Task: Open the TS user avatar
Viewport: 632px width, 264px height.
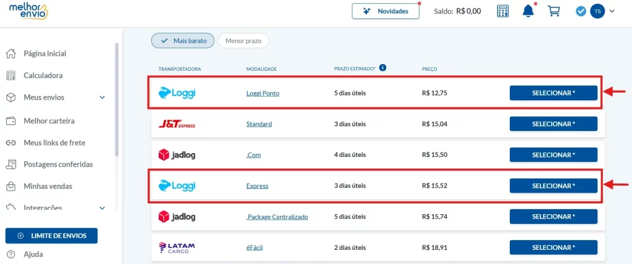Action: [597, 11]
